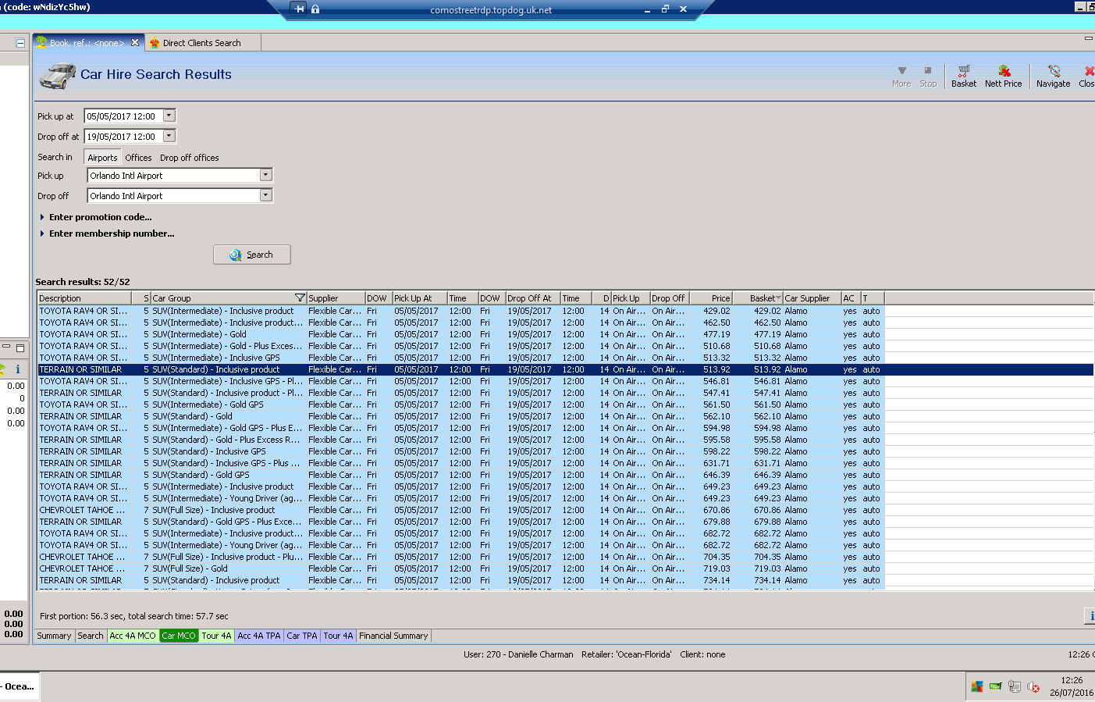Select the Drop off offices option
1095x702 pixels.
(x=189, y=158)
